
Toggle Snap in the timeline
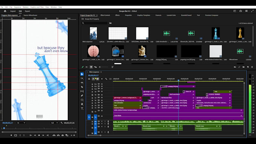point(93,79)
